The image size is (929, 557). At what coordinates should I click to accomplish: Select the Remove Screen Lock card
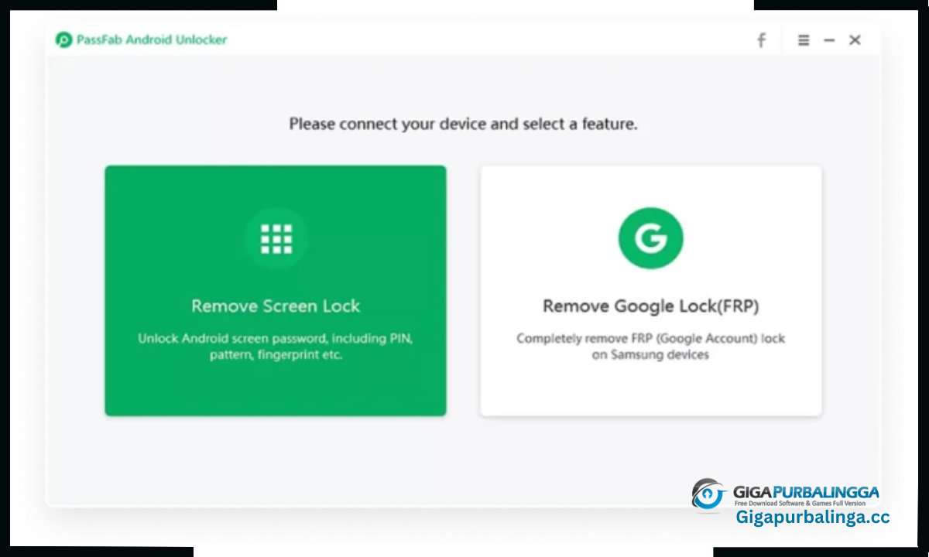click(276, 291)
